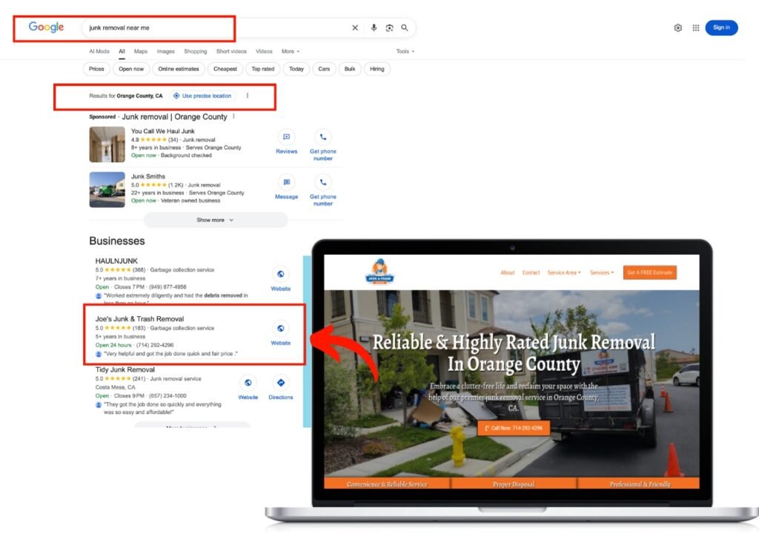
Task: View Reviews for You Call We Haul Junk
Action: tap(287, 143)
